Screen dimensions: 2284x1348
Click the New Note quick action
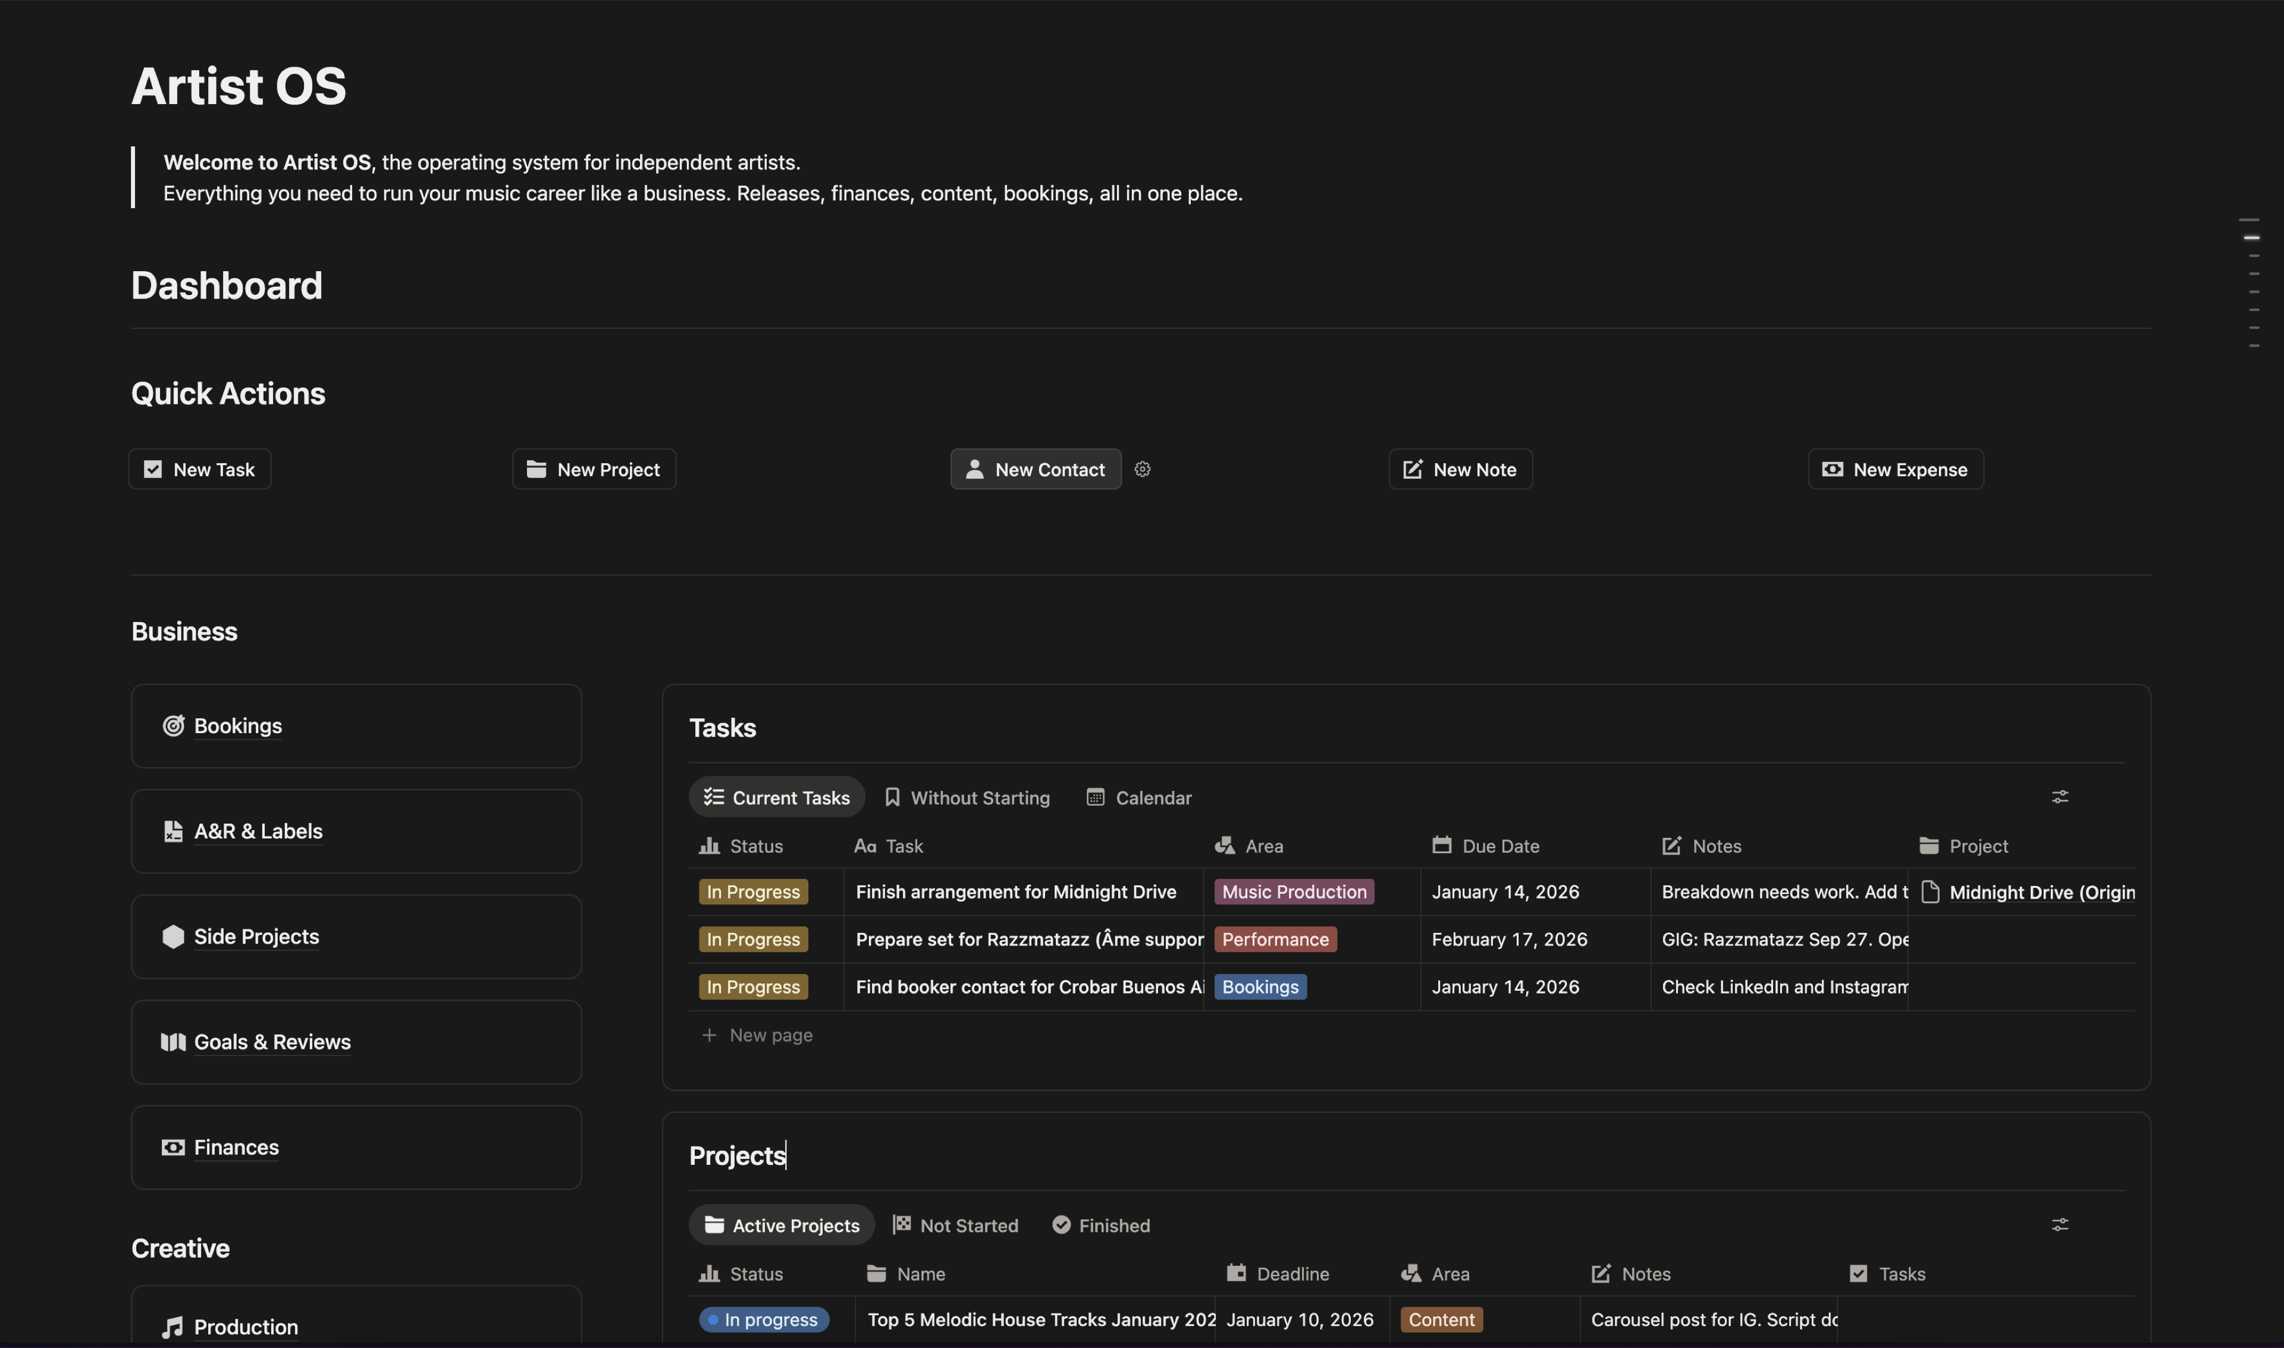(x=1459, y=469)
